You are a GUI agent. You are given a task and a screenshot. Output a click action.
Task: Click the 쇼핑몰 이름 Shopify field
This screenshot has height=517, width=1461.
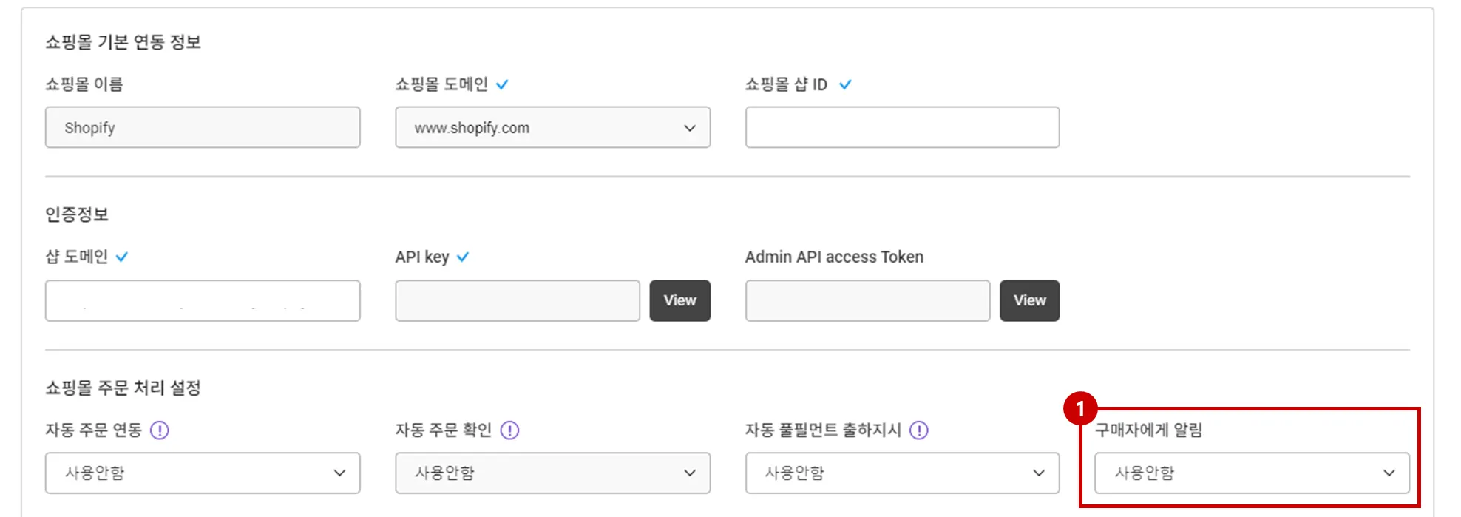coord(203,127)
